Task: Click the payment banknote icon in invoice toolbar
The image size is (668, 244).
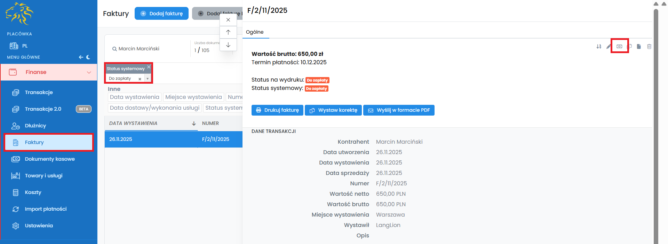Action: click(x=619, y=47)
